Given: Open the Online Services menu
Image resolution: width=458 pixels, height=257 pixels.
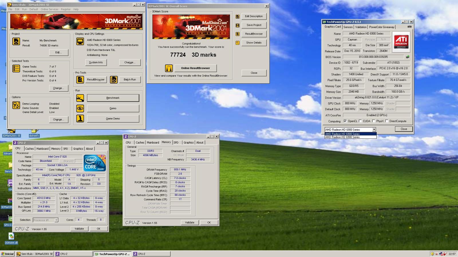Looking at the screenshot, I should (x=50, y=9).
